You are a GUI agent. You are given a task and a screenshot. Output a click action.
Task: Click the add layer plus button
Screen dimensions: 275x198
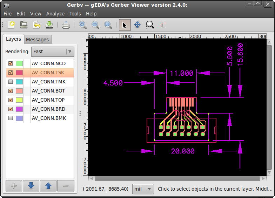(x=14, y=186)
